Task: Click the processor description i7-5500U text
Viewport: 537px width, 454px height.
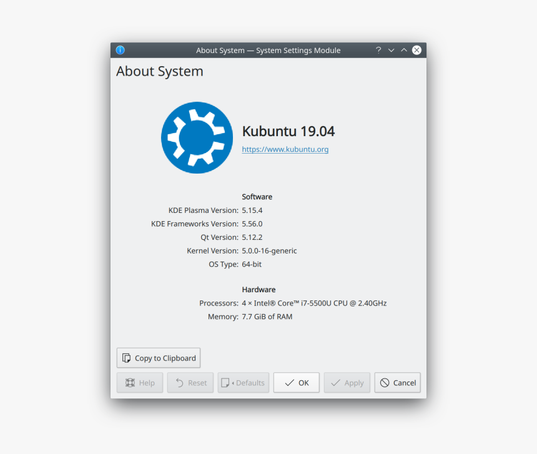Action: (x=314, y=303)
